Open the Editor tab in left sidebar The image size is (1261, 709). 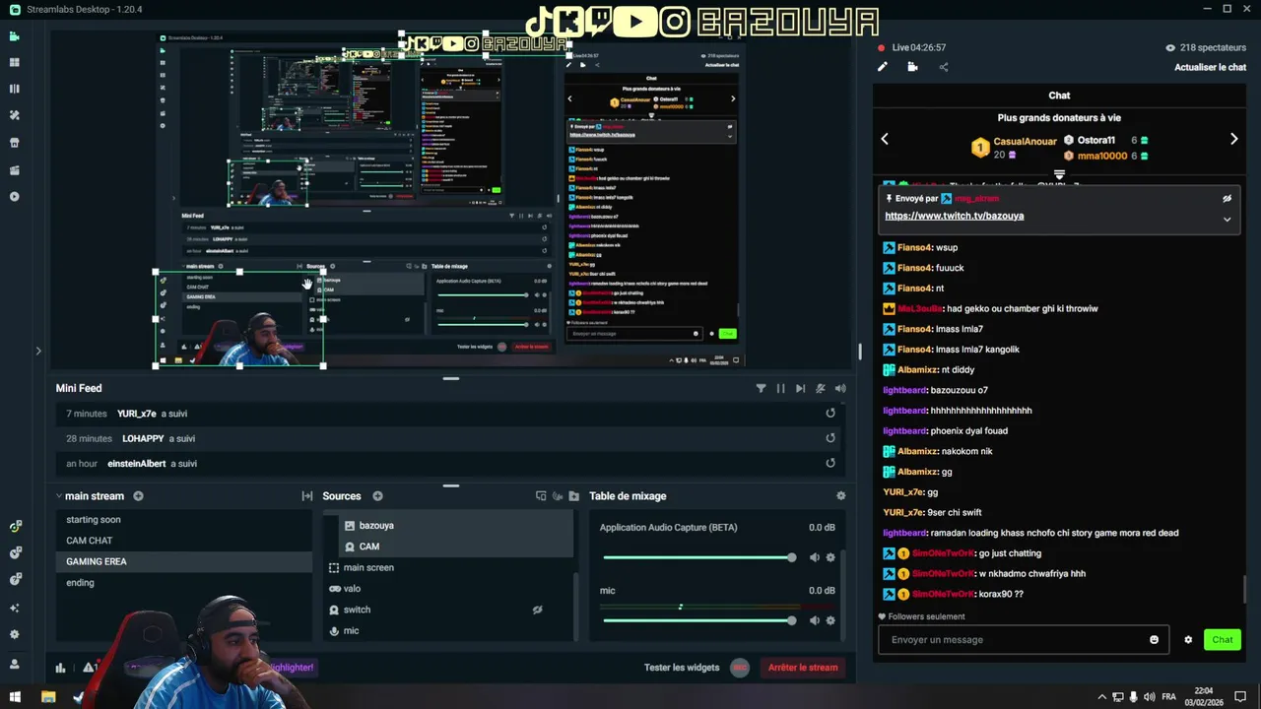click(x=14, y=36)
